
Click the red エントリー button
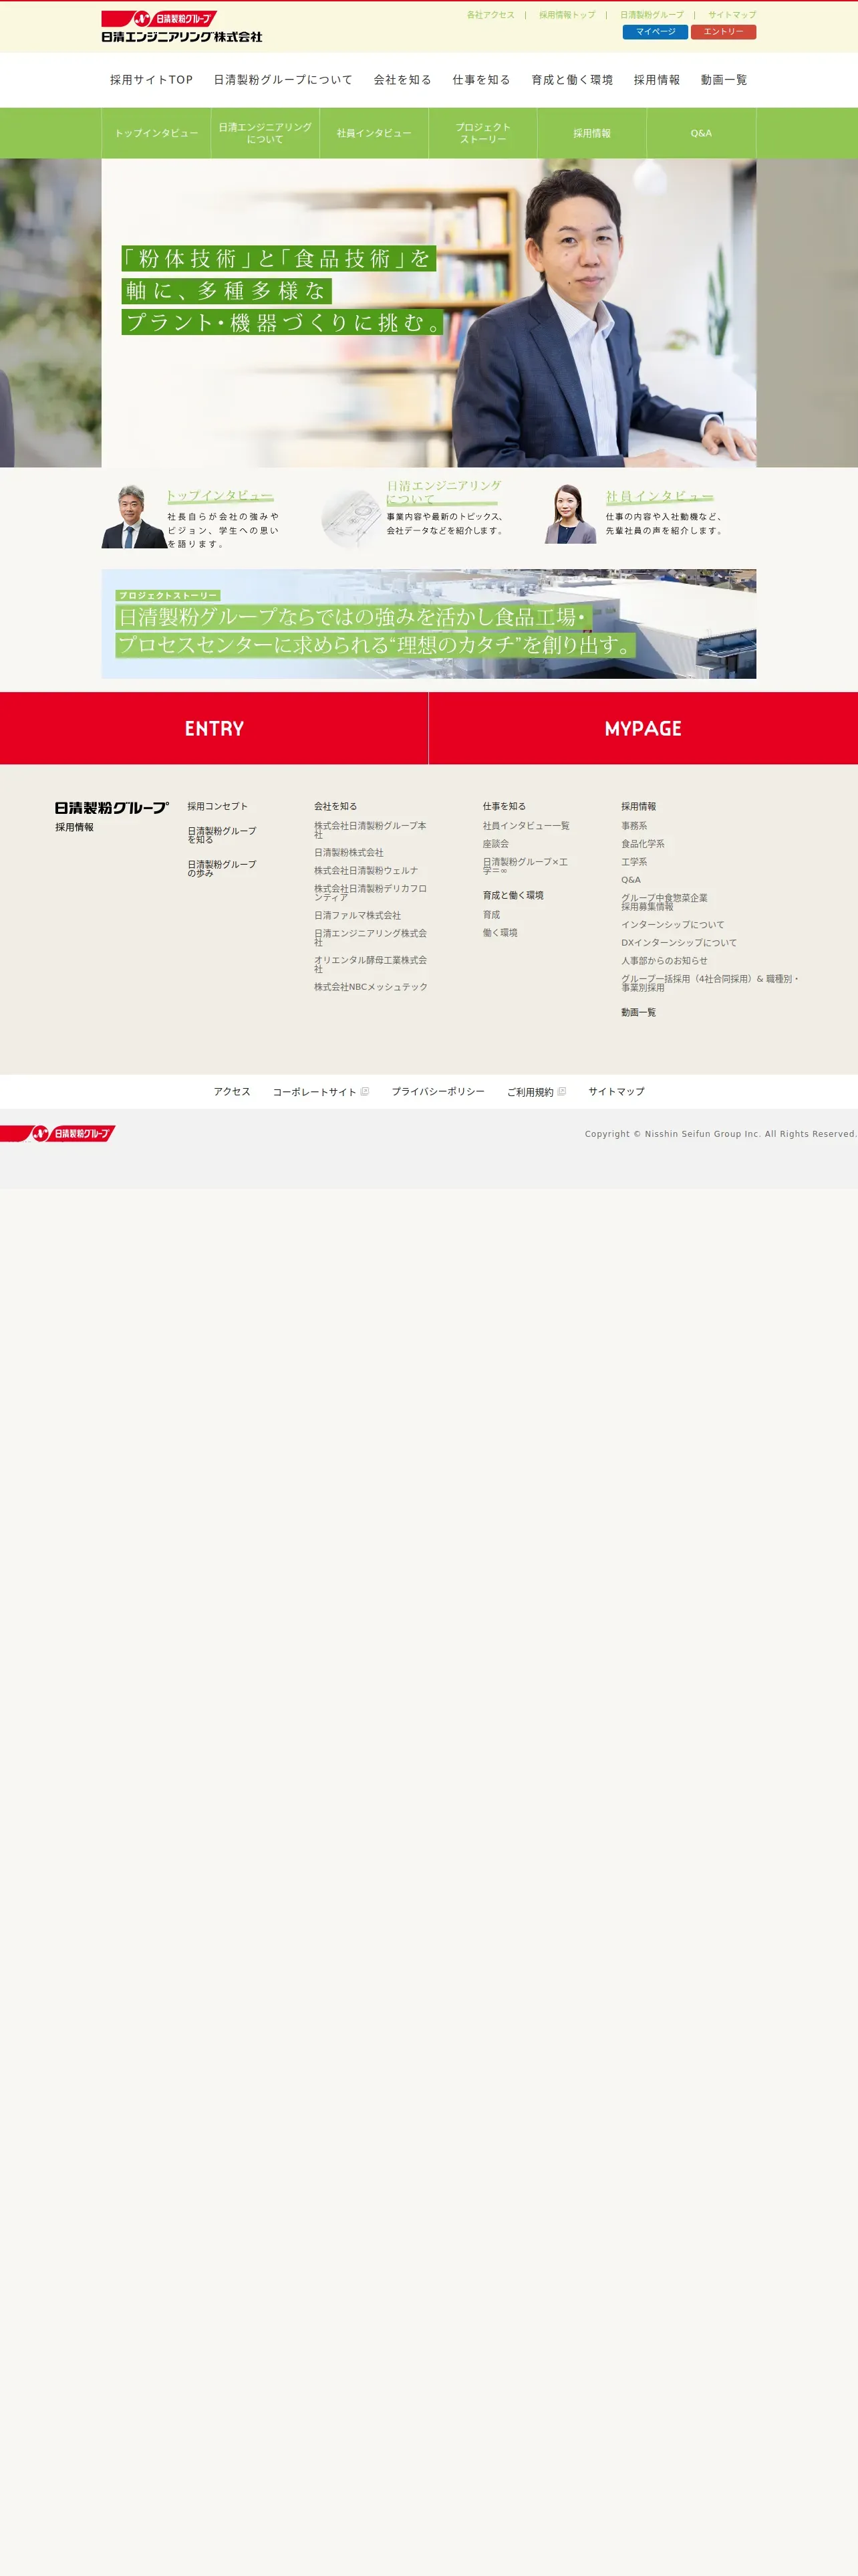pyautogui.click(x=723, y=32)
